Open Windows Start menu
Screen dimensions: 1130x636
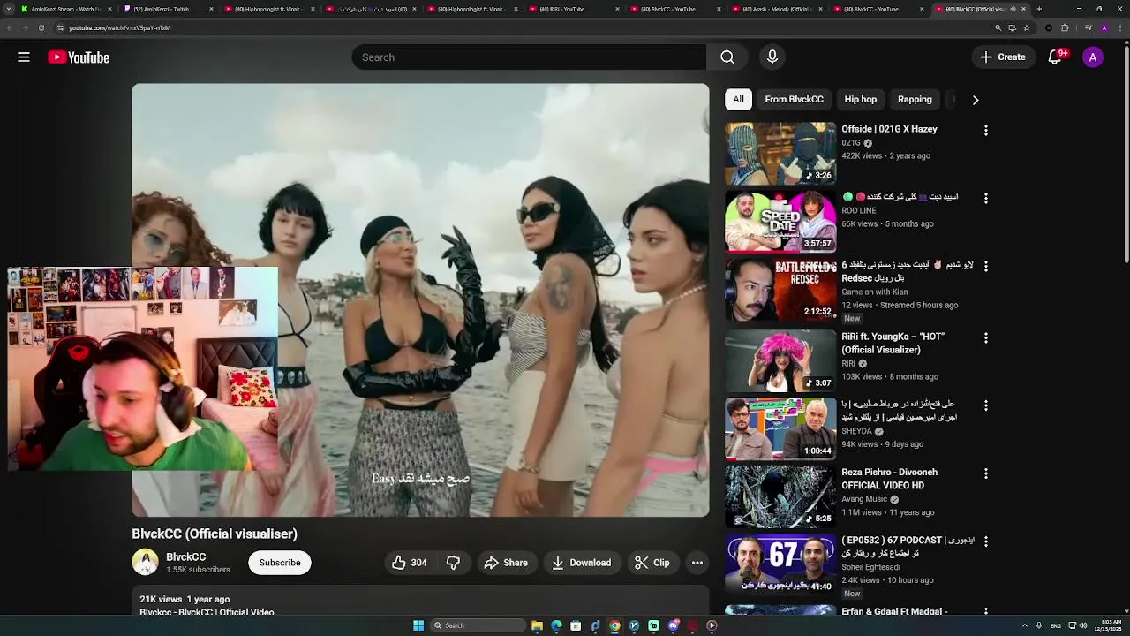(x=418, y=625)
